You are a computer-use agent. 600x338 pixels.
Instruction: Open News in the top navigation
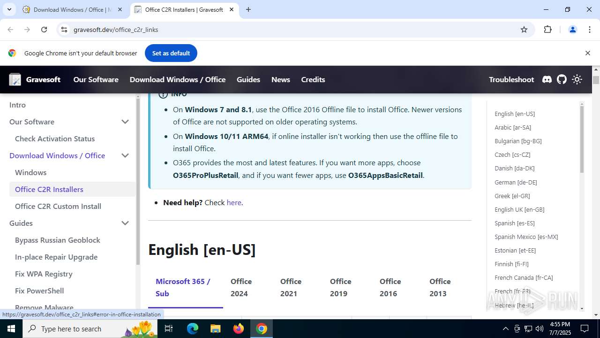coord(281,80)
